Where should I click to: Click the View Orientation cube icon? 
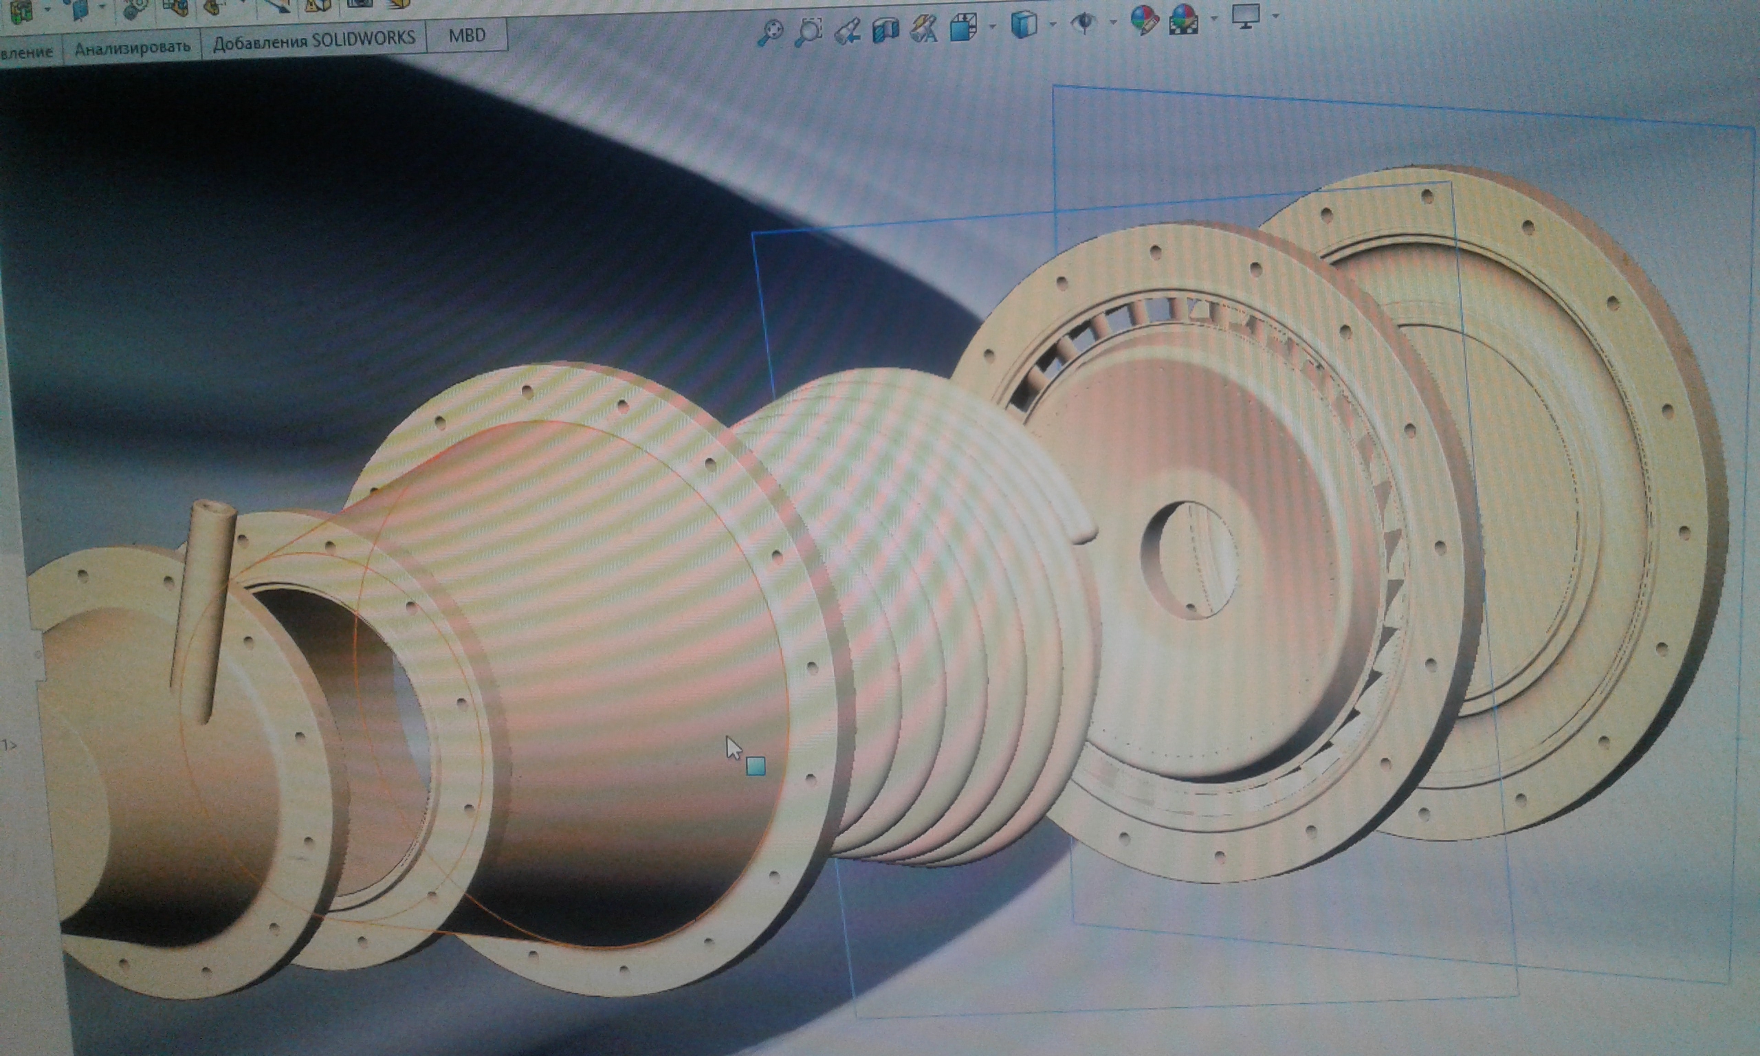pos(962,27)
